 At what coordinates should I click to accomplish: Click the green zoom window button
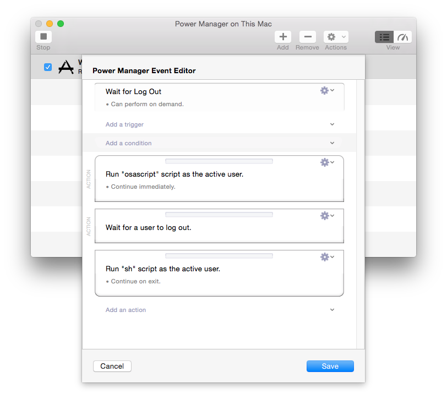[61, 24]
